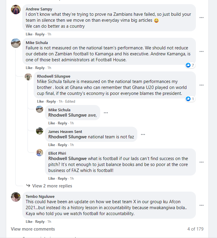217x238 pixels.
Task: Like Tembo Nguluwe's comment
Action: tap(29, 222)
